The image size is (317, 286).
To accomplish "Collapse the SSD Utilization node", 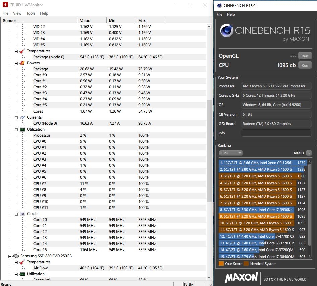I will (x=16, y=275).
